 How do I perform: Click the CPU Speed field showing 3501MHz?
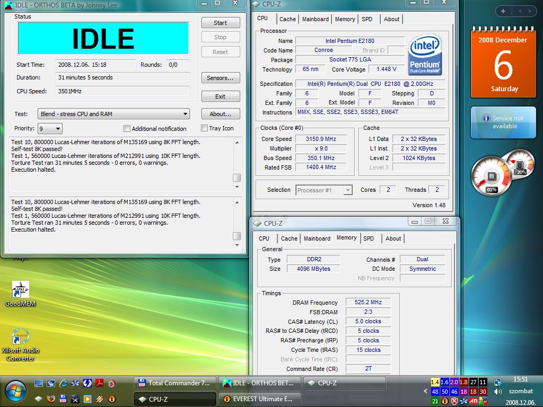(x=122, y=91)
